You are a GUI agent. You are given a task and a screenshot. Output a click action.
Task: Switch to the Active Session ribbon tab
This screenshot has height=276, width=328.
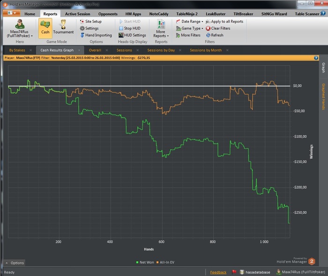[x=77, y=14]
